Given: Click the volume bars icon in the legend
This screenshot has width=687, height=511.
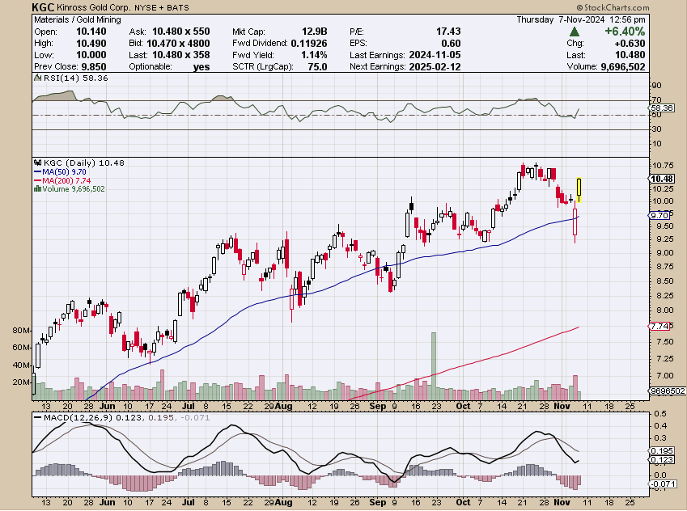Looking at the screenshot, I should click(x=38, y=188).
